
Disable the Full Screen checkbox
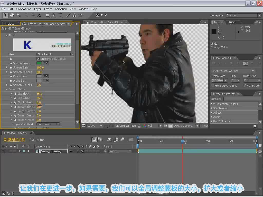pyautogui.click(x=245, y=86)
